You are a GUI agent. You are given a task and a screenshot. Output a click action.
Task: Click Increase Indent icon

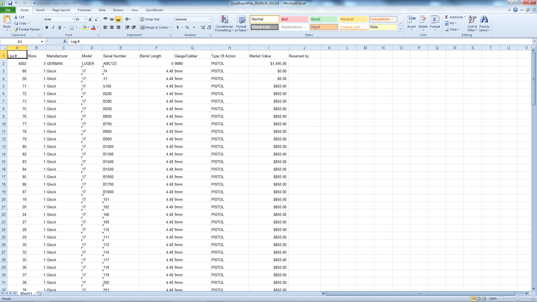coord(134,27)
